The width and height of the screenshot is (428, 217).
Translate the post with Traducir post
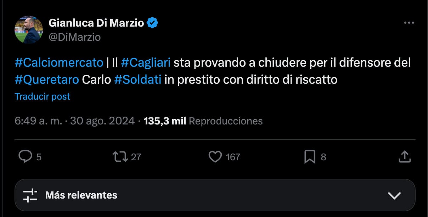pos(42,96)
